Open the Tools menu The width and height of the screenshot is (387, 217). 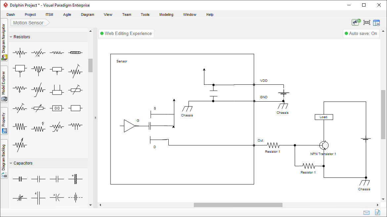tap(145, 15)
